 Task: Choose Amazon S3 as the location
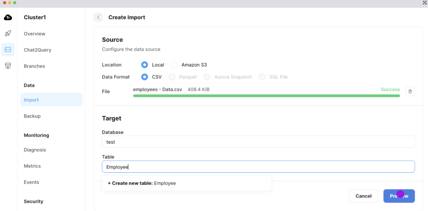pyautogui.click(x=174, y=65)
